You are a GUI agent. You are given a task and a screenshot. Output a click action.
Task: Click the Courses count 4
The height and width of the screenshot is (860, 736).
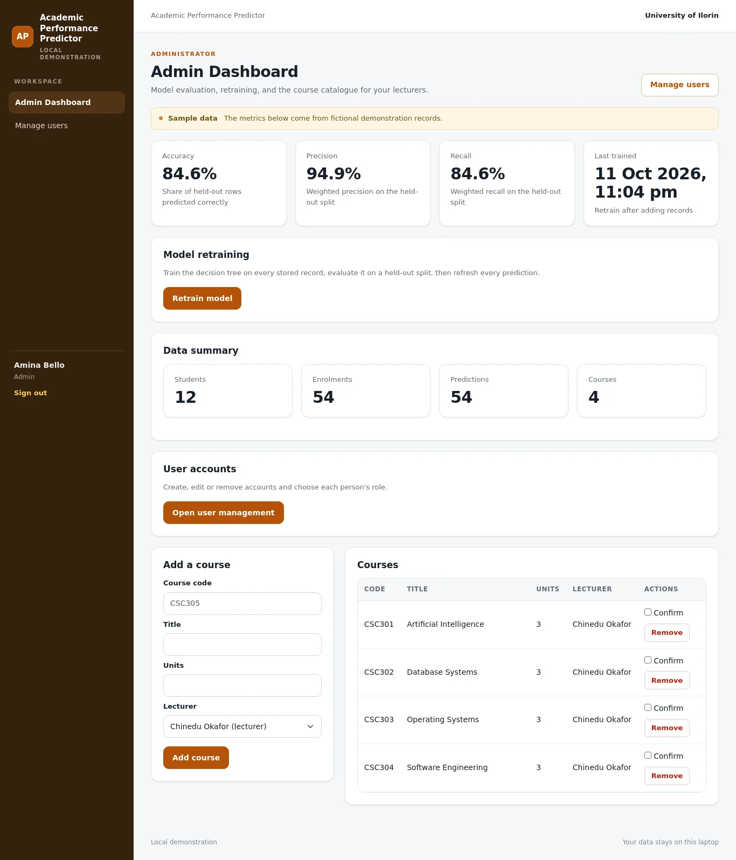click(x=594, y=397)
